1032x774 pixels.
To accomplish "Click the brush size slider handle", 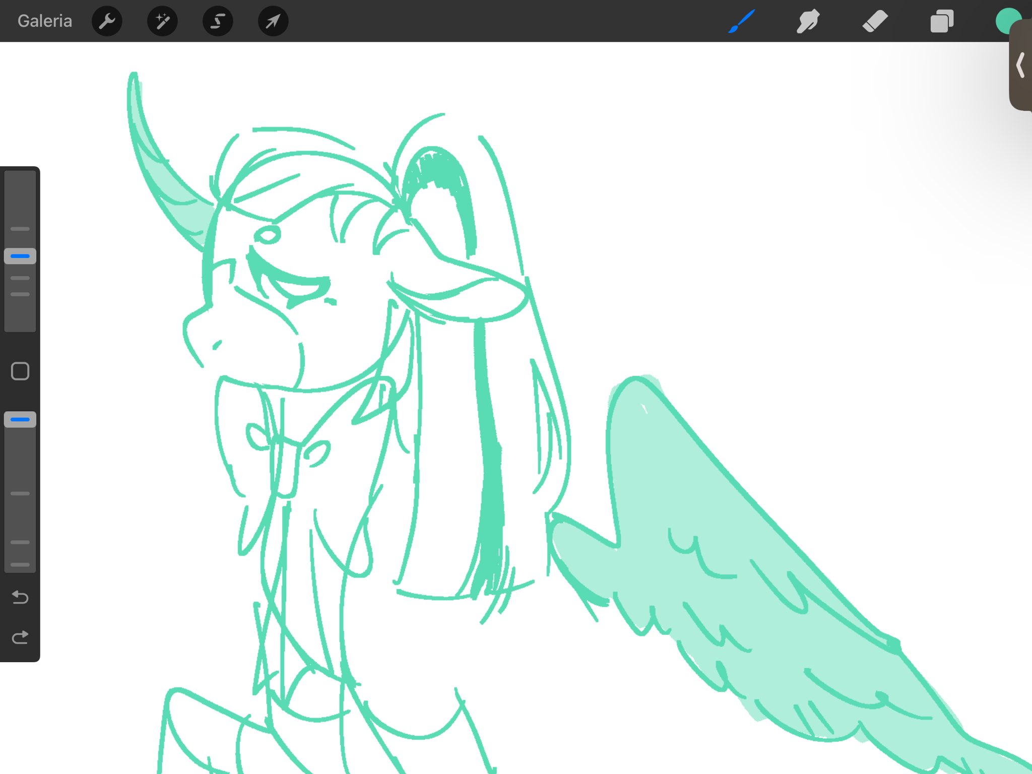I will pyautogui.click(x=20, y=256).
